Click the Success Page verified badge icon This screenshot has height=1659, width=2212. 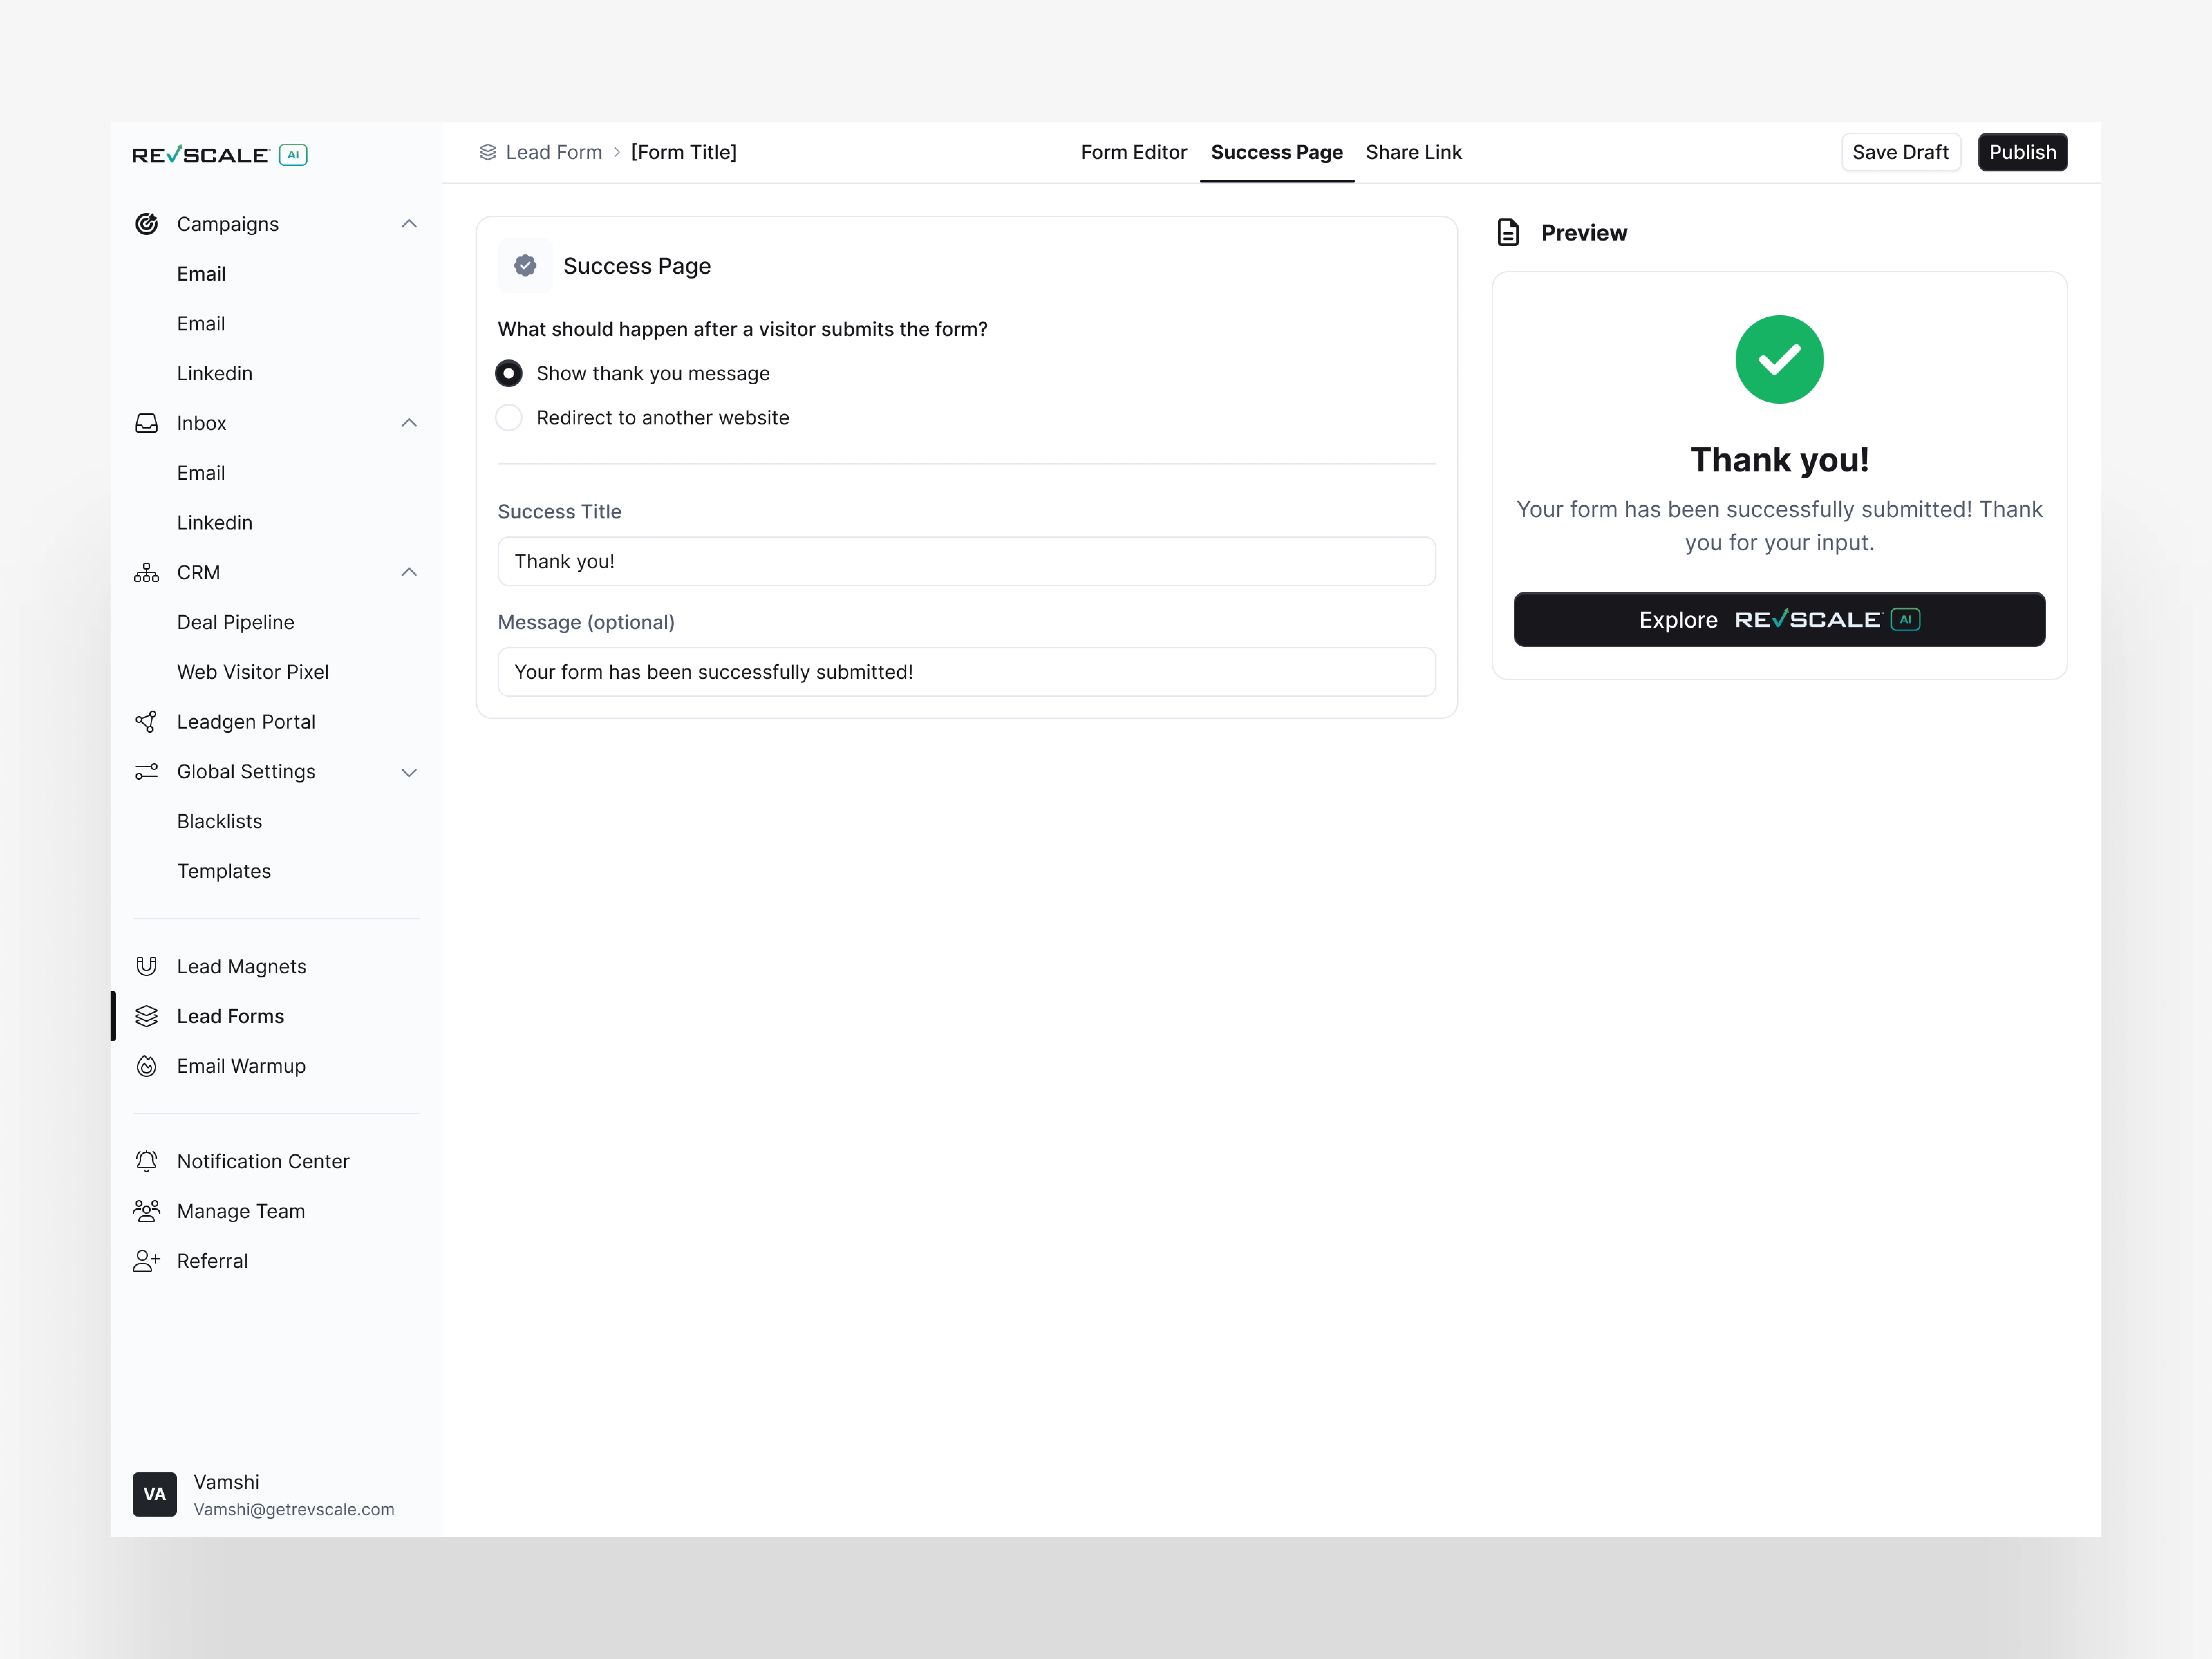coord(525,265)
